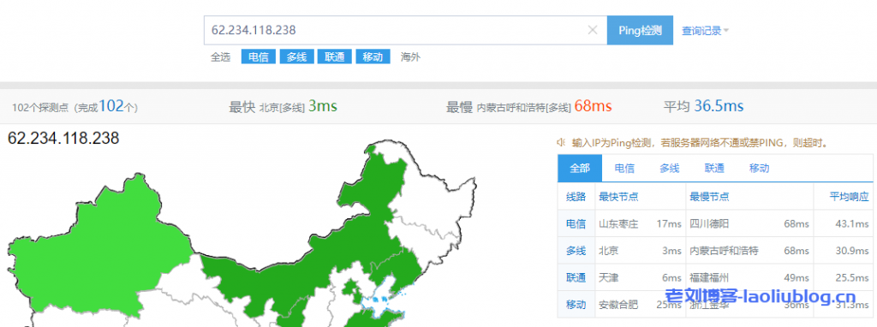Toggle the 多线 filter below search
Viewport: 877px width, 327px height.
tap(296, 57)
